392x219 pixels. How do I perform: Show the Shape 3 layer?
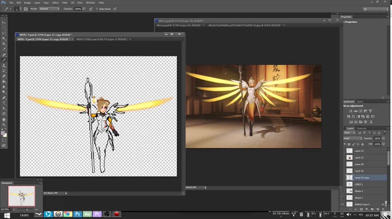coord(342,191)
